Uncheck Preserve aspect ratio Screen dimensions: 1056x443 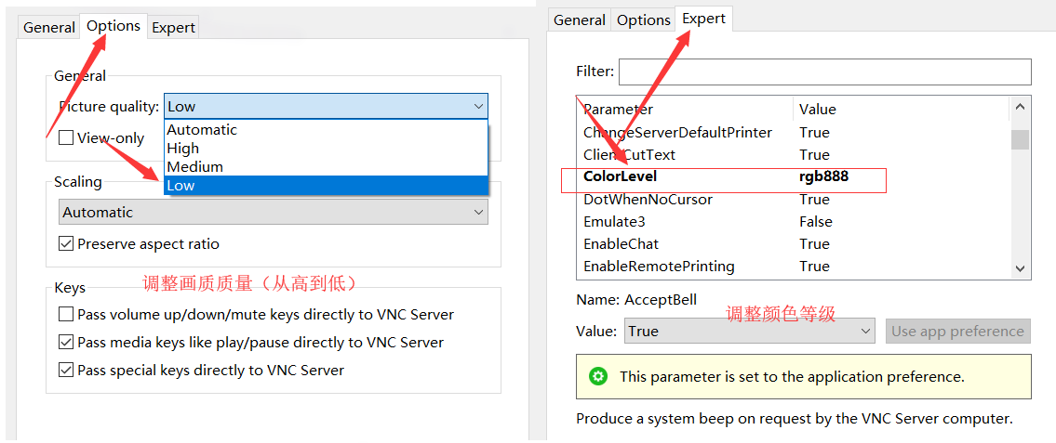(x=66, y=244)
